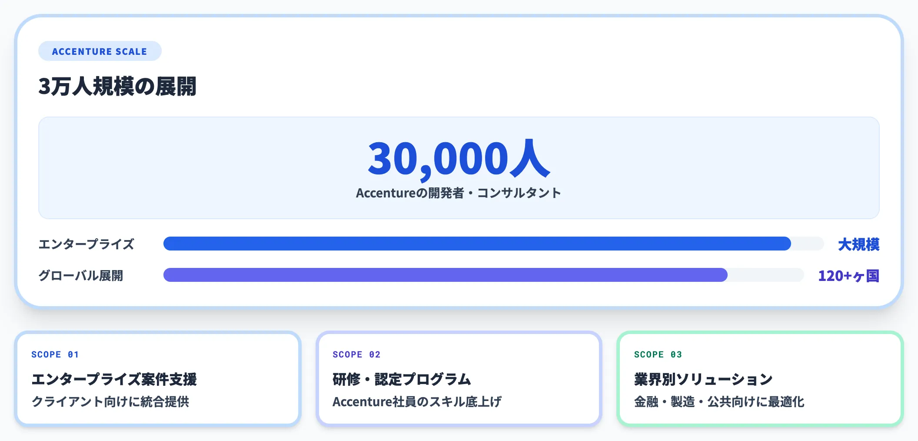Image resolution: width=918 pixels, height=441 pixels.
Task: Select the 3万人規模の展開 heading
Action: 117,86
